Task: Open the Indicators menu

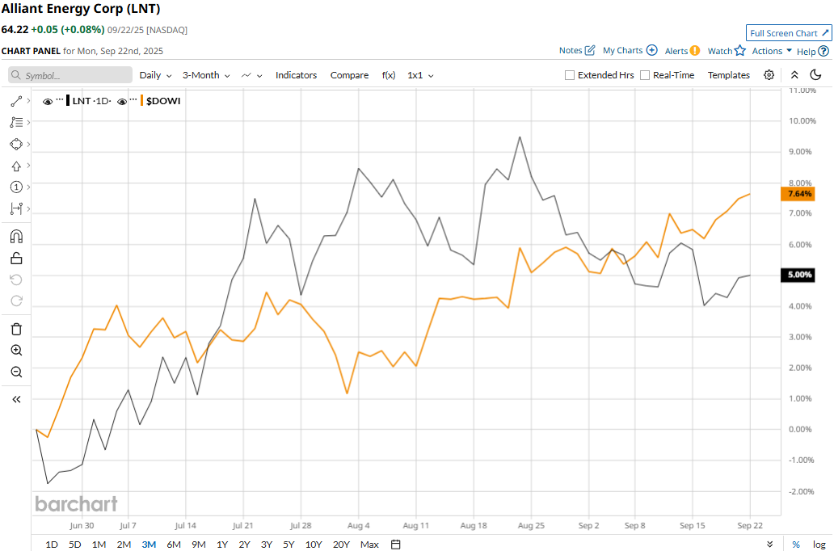Action: 297,75
